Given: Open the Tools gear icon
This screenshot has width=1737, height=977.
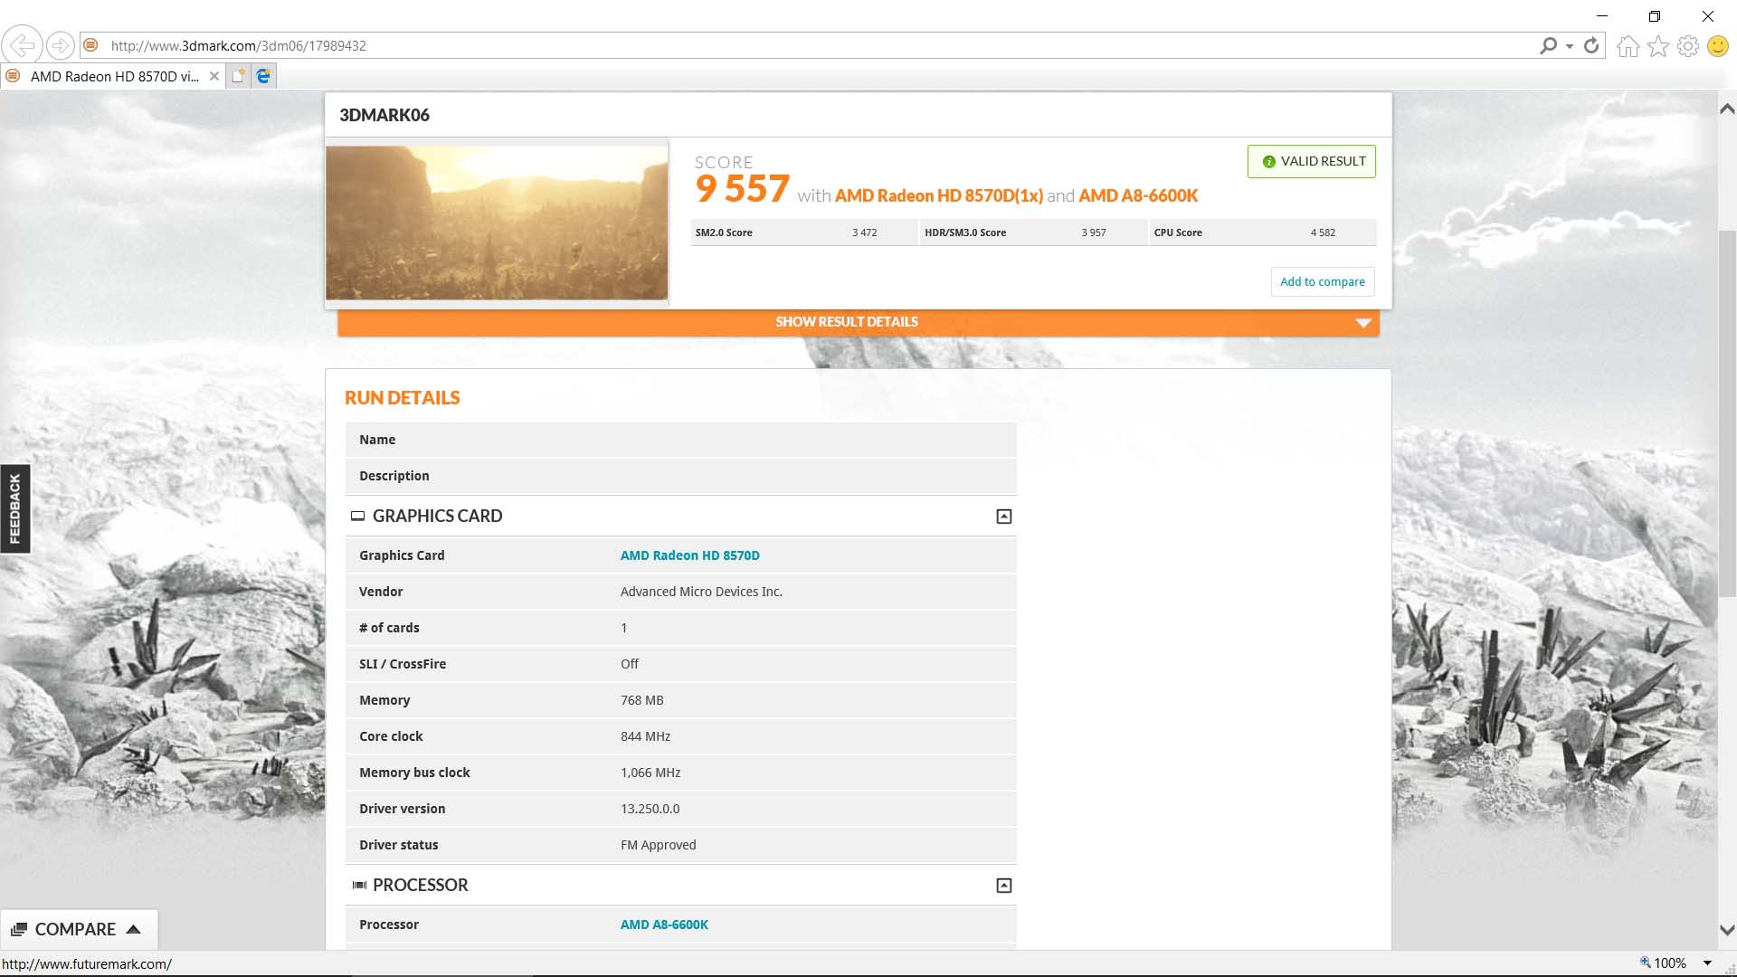Looking at the screenshot, I should pos(1688,46).
